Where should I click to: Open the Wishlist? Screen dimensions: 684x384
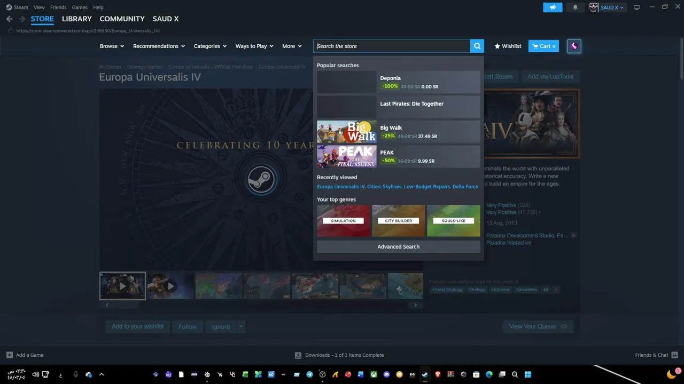coord(508,46)
